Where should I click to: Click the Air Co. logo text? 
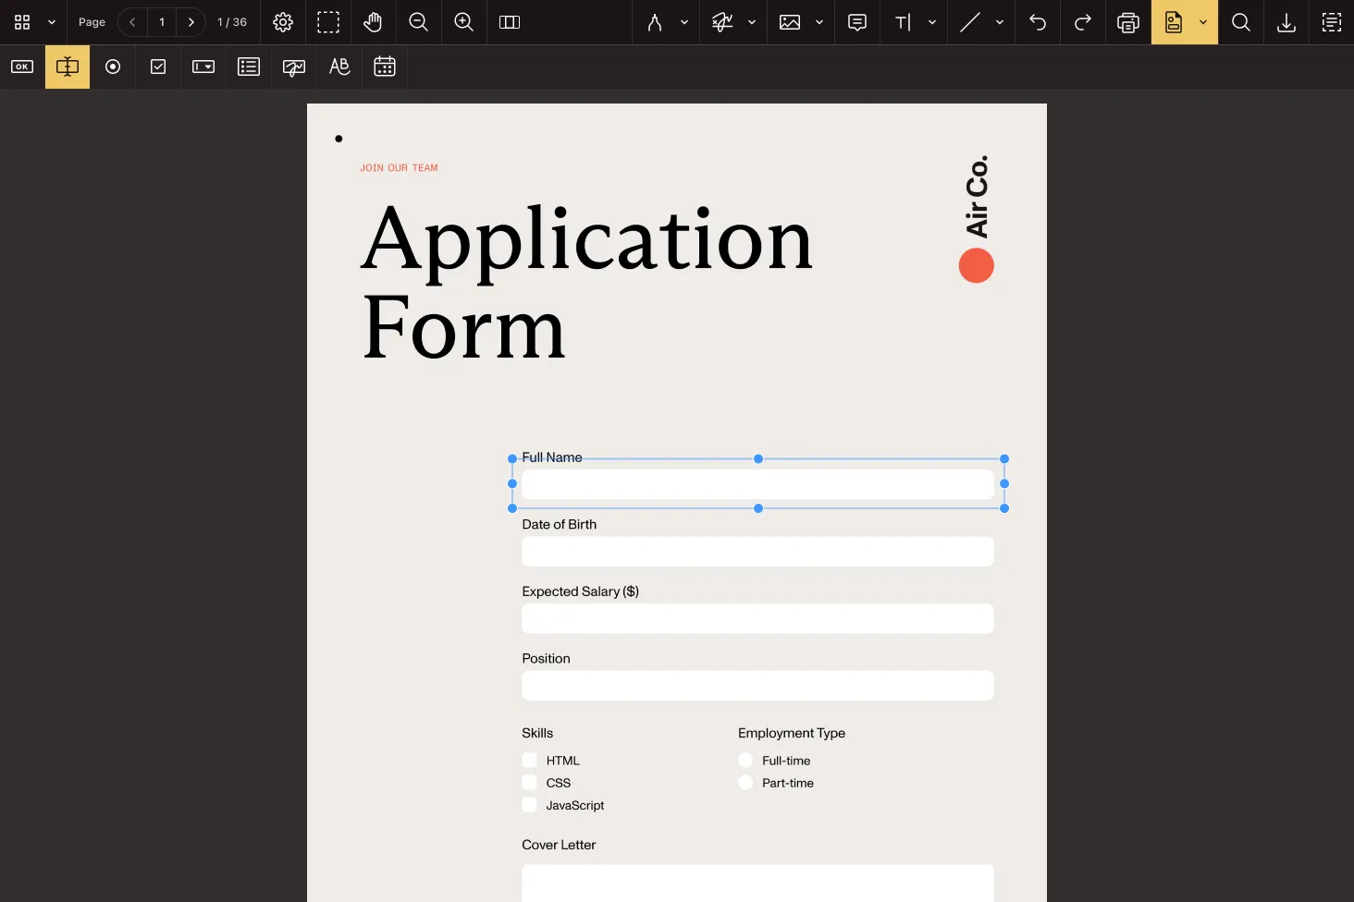point(977,196)
